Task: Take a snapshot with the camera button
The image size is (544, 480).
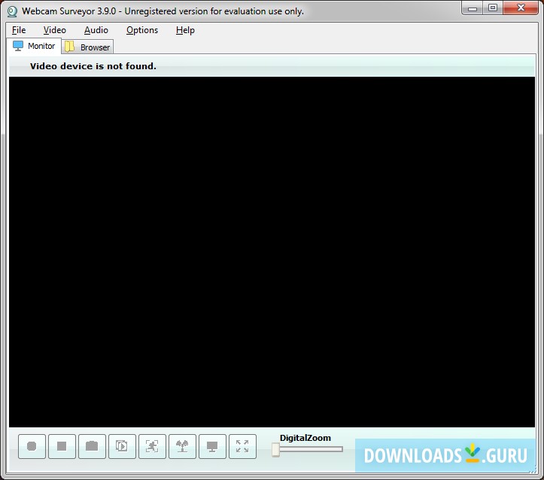Action: point(92,446)
